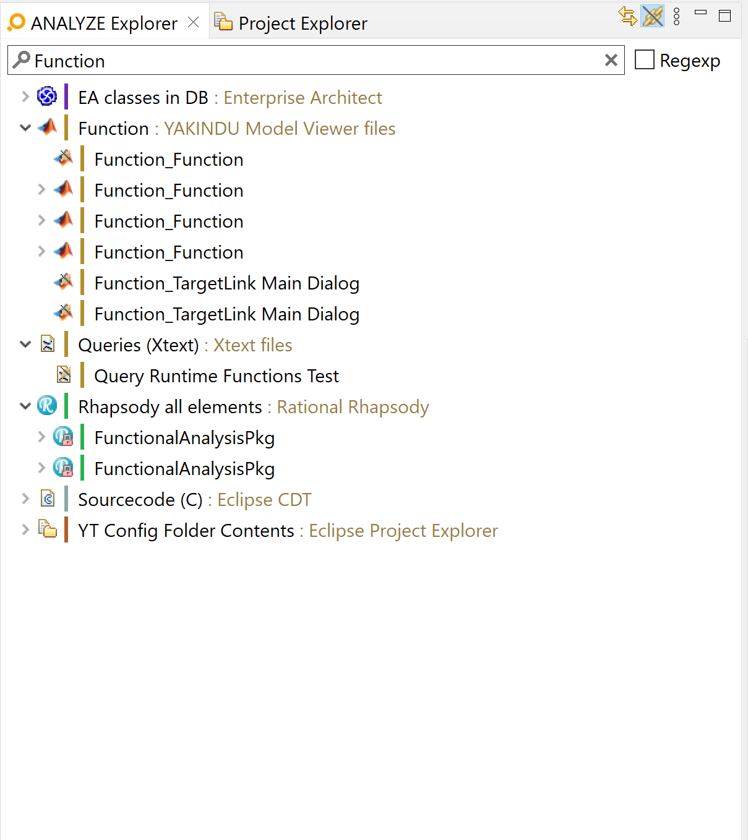Collapse the Queries (Xtext) node
The width and height of the screenshot is (748, 840).
click(25, 345)
